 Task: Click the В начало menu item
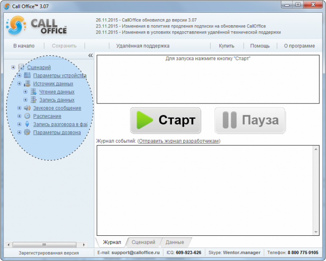point(24,46)
